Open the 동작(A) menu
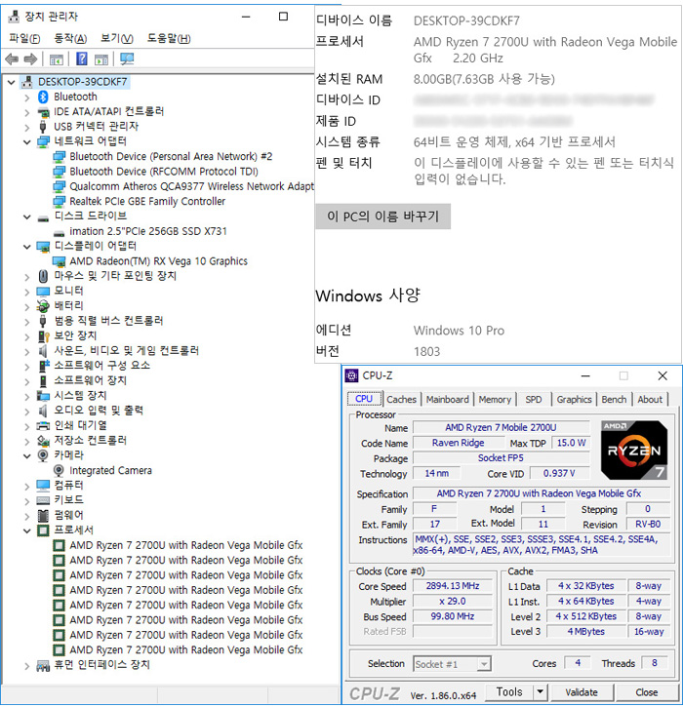 (x=70, y=39)
